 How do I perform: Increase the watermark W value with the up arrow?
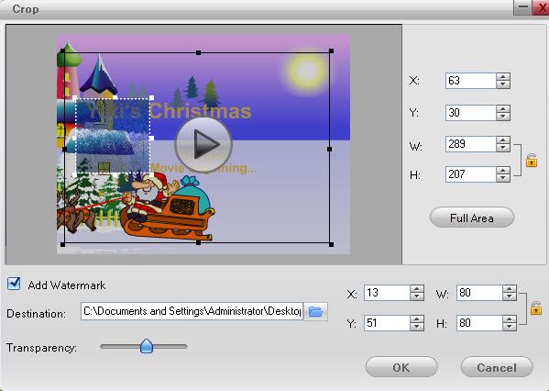pyautogui.click(x=509, y=289)
